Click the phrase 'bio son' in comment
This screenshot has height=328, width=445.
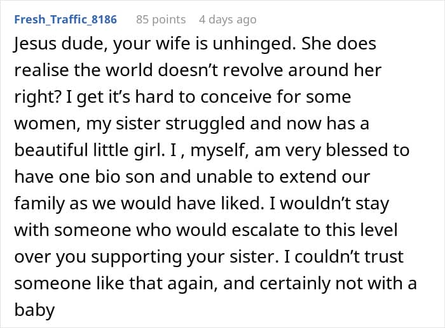125,176
